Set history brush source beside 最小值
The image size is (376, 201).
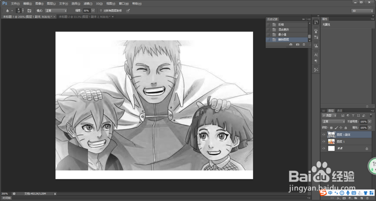[268, 35]
